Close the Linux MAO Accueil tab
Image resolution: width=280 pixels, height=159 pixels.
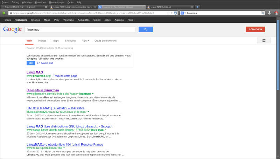(191, 7)
